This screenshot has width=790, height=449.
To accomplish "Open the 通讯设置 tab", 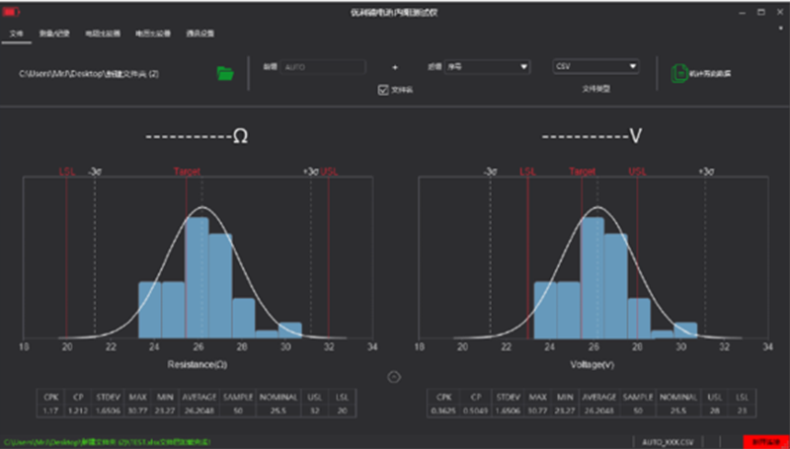I will click(x=200, y=33).
